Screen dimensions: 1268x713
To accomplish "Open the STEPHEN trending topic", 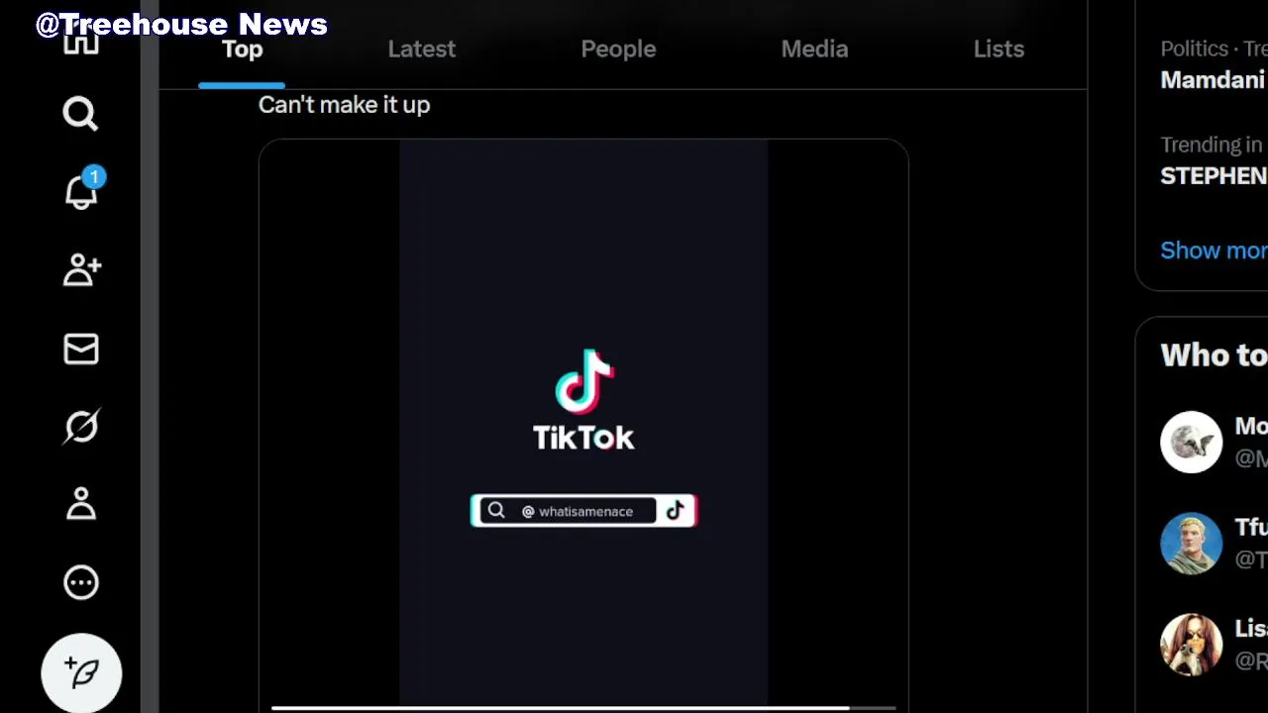I will pyautogui.click(x=1214, y=176).
